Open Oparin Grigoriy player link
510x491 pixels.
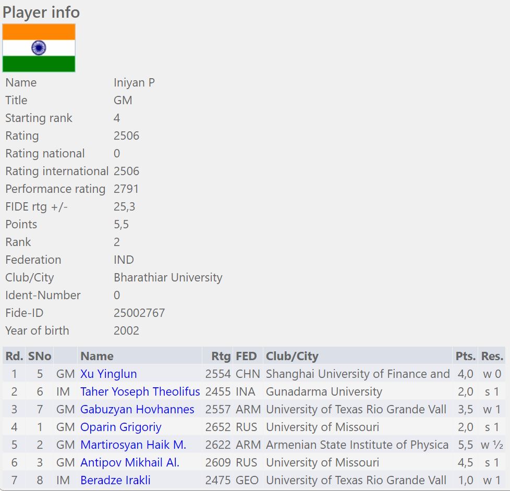(x=120, y=427)
